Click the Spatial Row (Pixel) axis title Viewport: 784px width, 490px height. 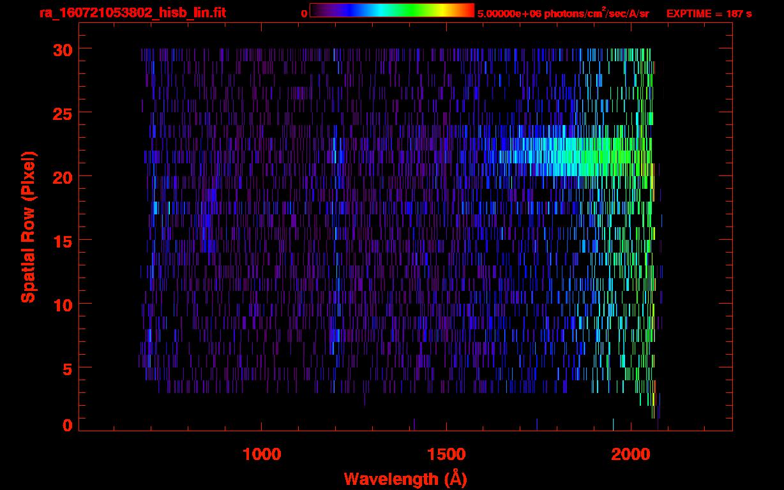click(28, 226)
